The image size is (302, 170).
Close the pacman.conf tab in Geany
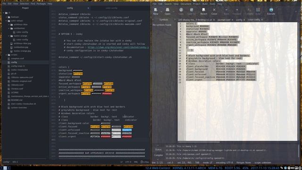[232, 20]
